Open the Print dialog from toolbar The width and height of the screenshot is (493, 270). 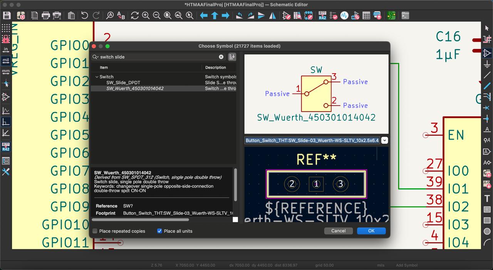(x=46, y=15)
